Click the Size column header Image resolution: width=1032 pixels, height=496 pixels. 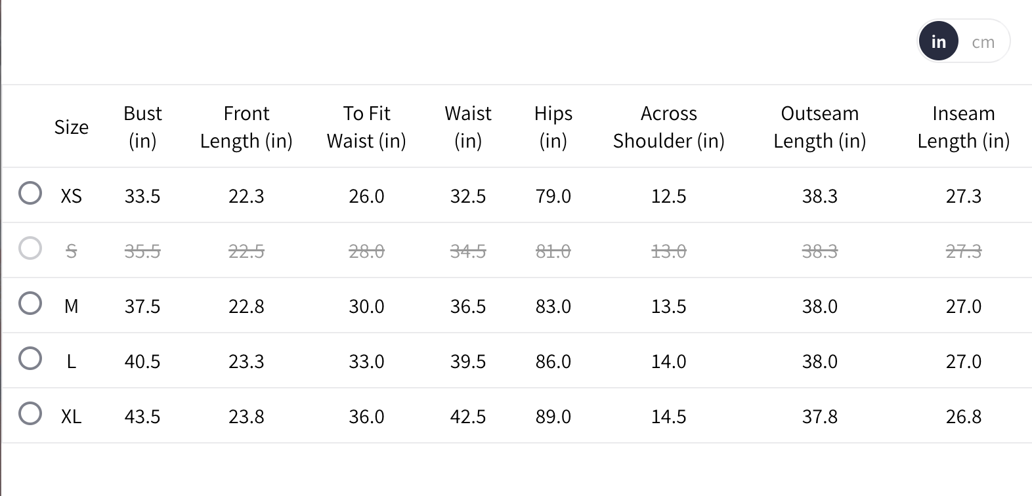pos(71,127)
